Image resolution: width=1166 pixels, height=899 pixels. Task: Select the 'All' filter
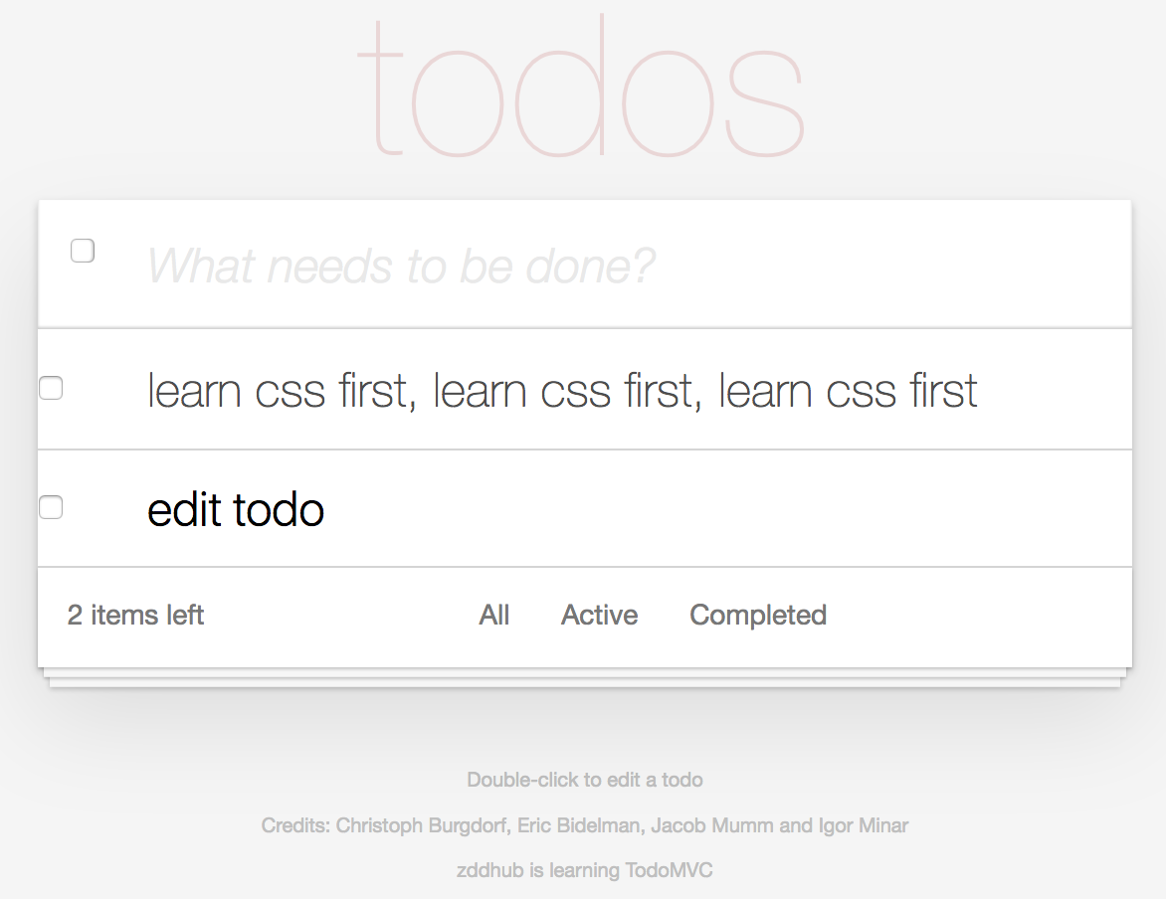coord(494,615)
